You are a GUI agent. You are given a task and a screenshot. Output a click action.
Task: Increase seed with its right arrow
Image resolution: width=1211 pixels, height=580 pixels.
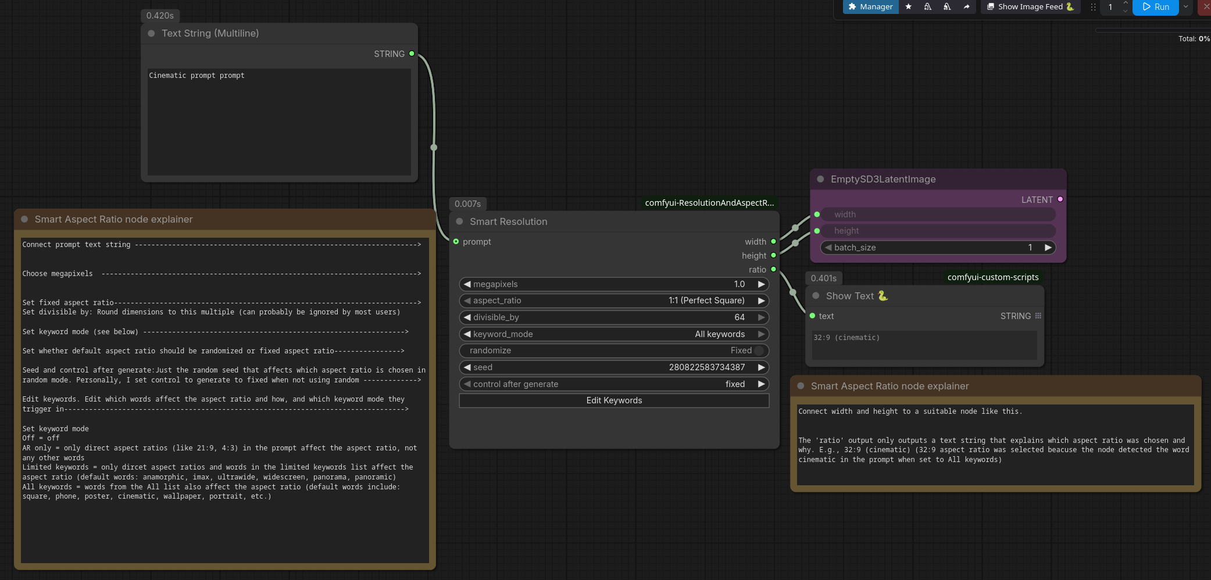click(x=761, y=367)
